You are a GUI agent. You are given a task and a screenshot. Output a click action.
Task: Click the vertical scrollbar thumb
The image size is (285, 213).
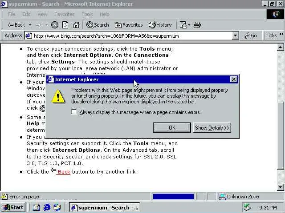280,135
